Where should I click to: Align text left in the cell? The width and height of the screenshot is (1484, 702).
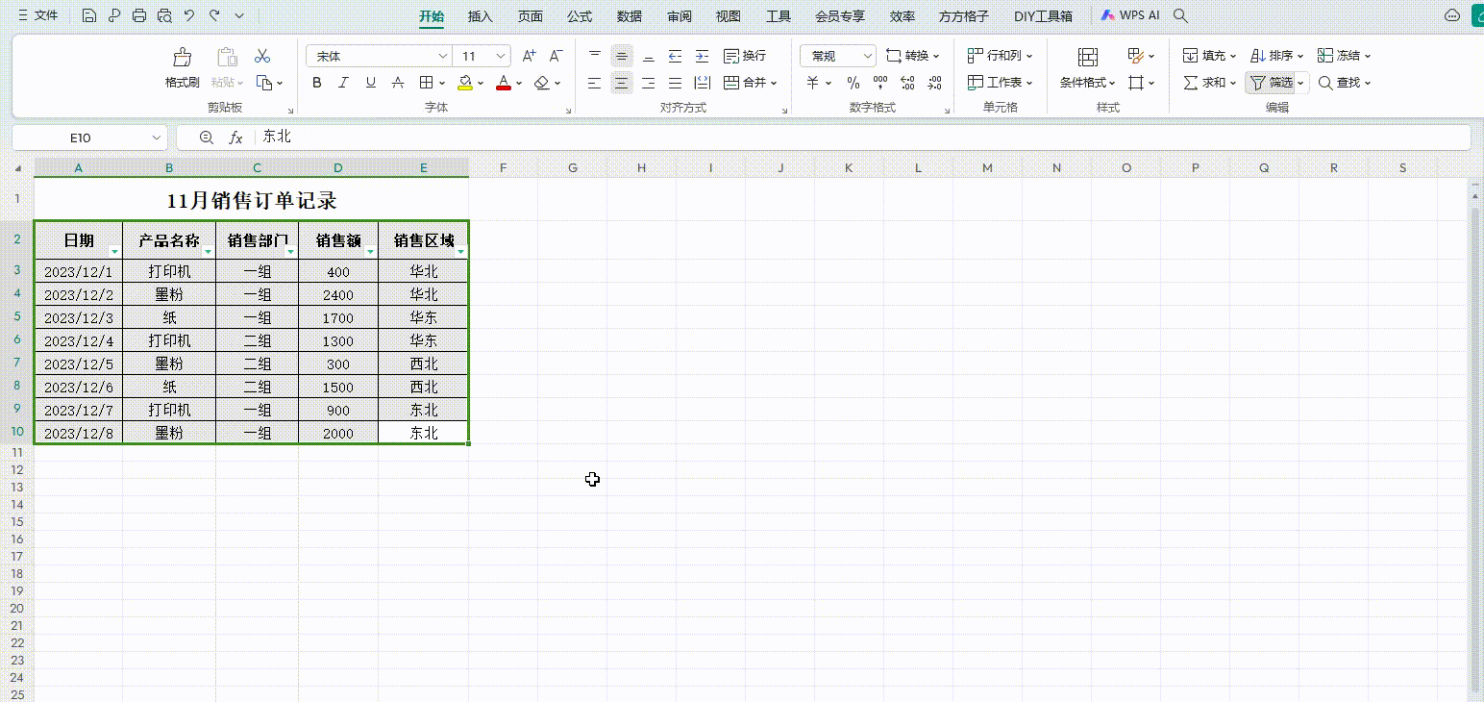595,83
